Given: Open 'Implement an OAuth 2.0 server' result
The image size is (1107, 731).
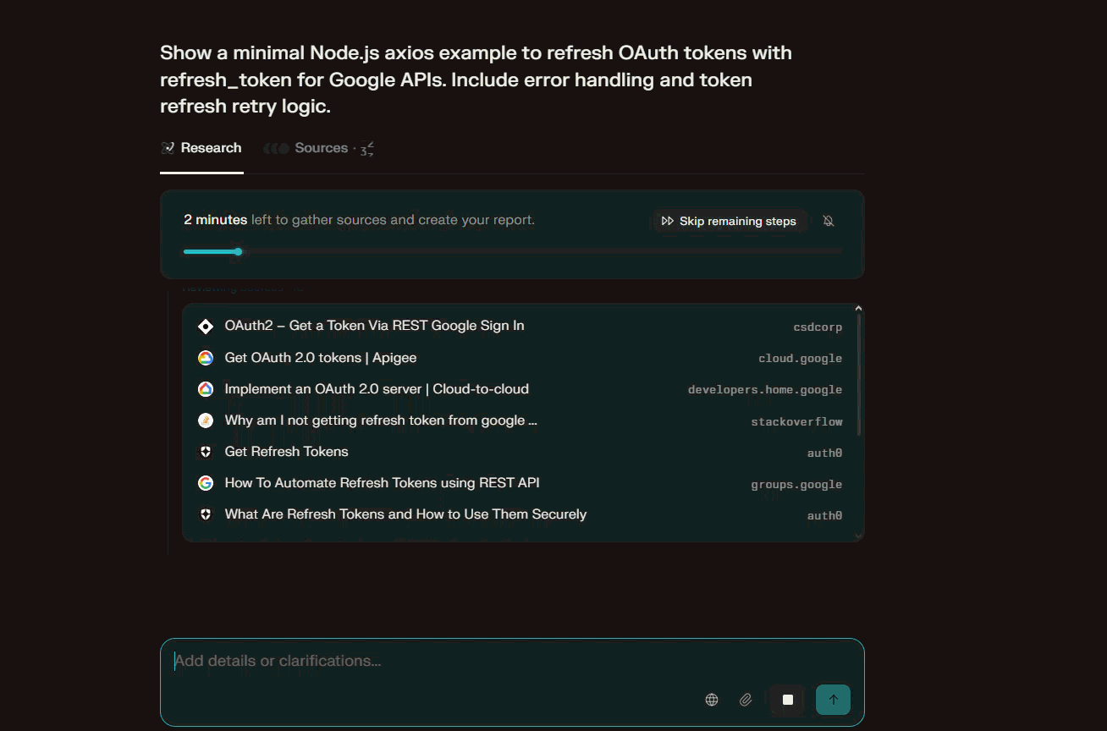Looking at the screenshot, I should click(x=377, y=389).
